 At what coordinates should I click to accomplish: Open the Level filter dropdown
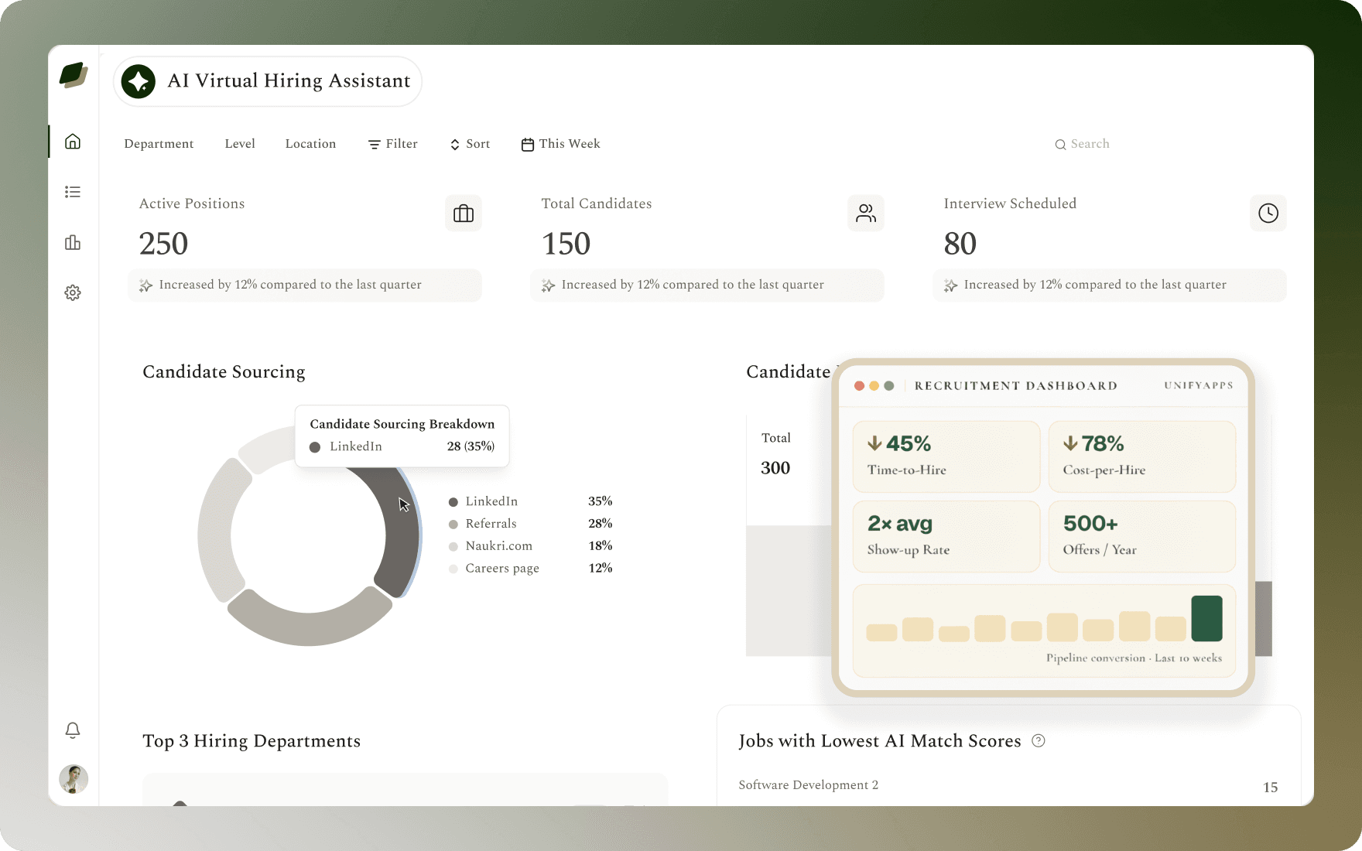click(240, 144)
